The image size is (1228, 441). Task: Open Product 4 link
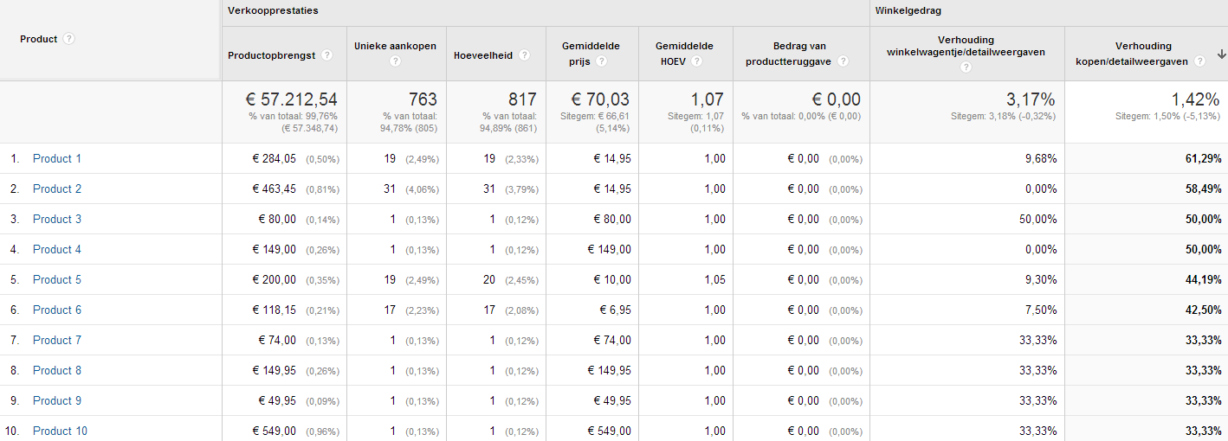coord(57,249)
